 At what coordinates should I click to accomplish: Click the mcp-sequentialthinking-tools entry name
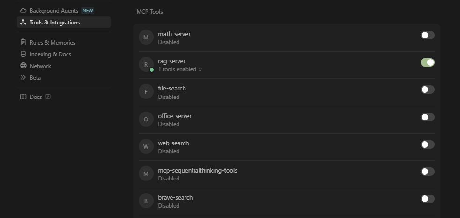click(198, 170)
